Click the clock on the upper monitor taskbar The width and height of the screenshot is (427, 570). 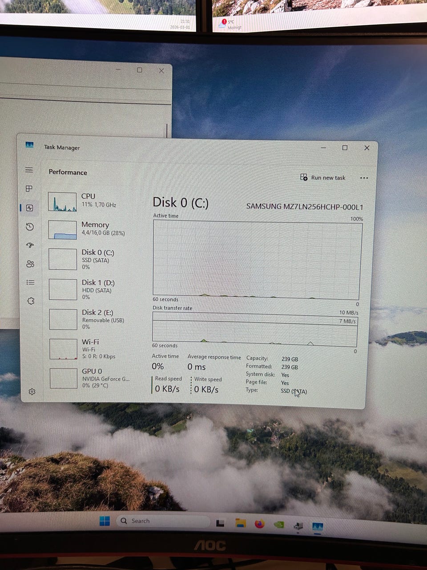(x=180, y=24)
